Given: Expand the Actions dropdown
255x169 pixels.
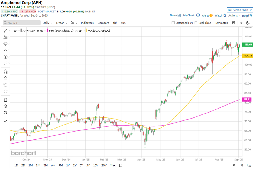Looking at the screenshot, I should click(x=234, y=15).
